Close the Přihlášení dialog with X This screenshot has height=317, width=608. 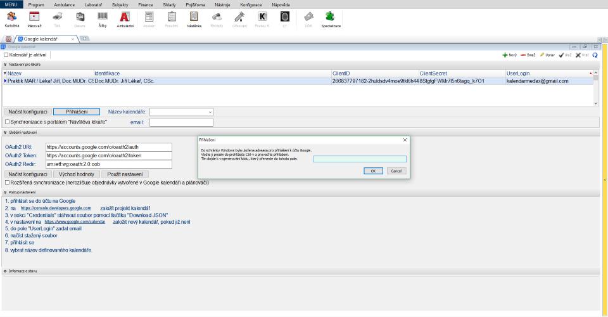(x=405, y=139)
